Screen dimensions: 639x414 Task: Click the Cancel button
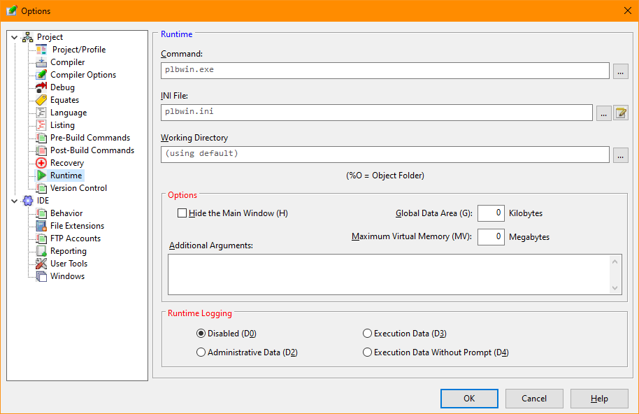pos(534,399)
